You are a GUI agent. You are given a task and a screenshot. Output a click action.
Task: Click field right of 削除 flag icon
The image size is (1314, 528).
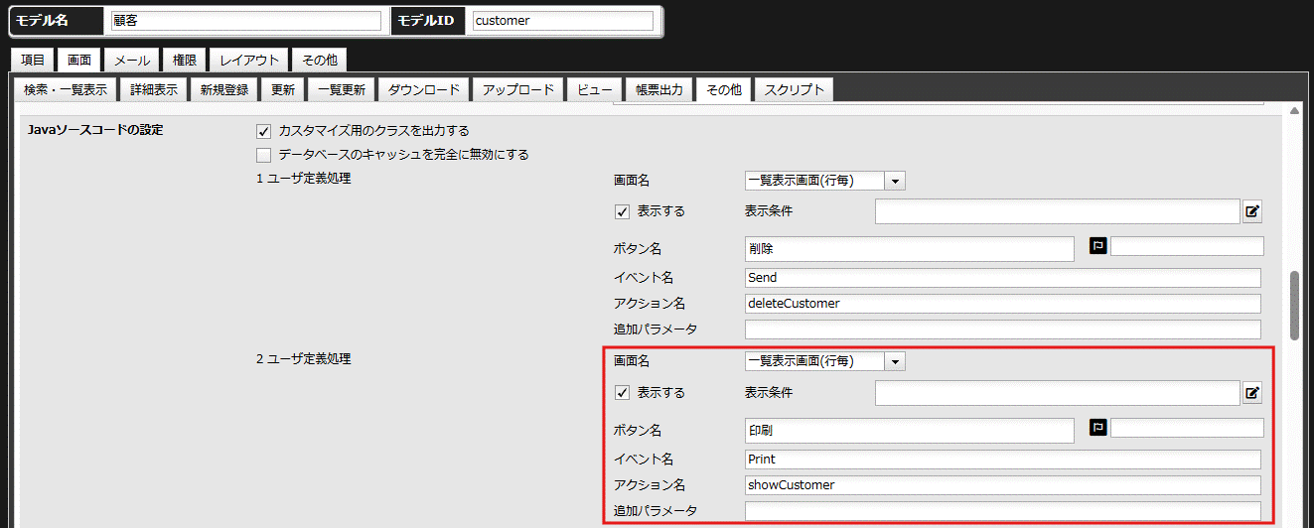click(1187, 246)
